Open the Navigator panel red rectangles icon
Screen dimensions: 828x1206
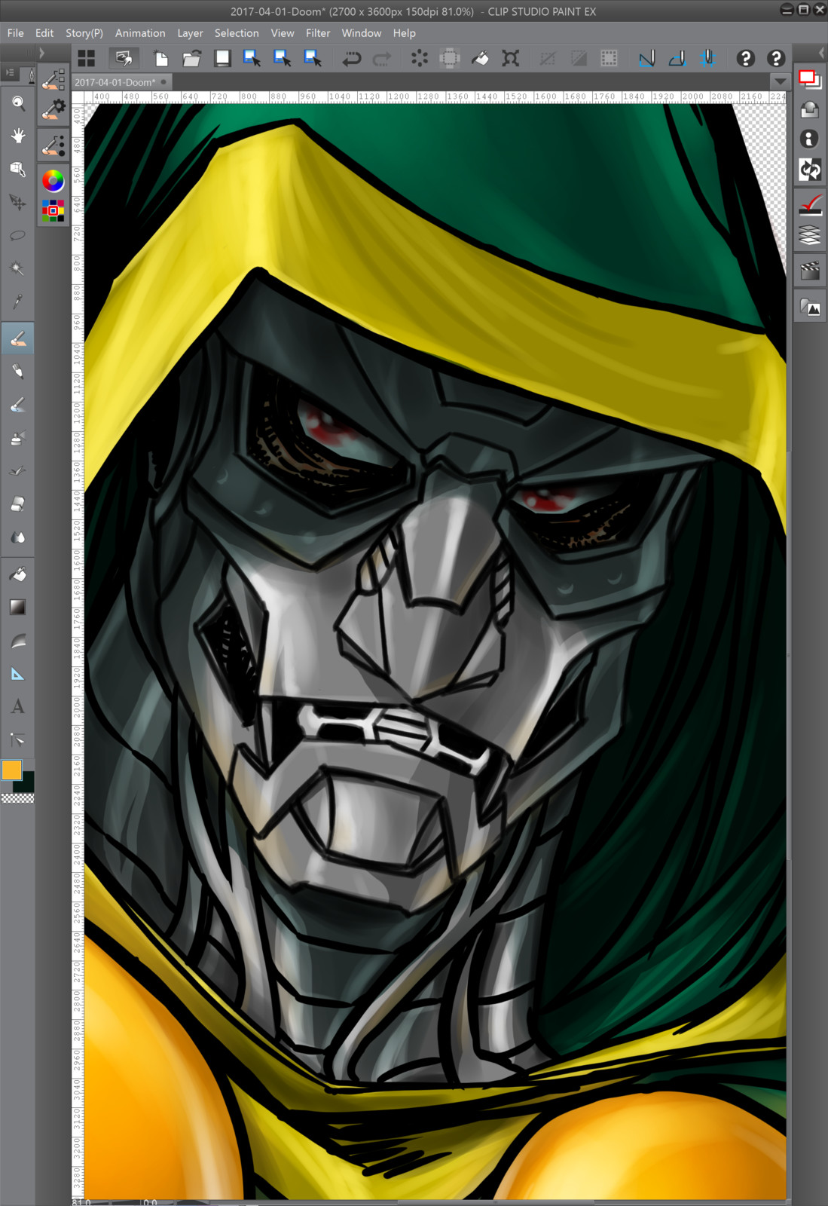click(x=810, y=78)
